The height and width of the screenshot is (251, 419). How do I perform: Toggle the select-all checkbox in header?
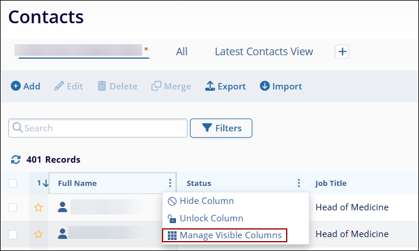[13, 184]
